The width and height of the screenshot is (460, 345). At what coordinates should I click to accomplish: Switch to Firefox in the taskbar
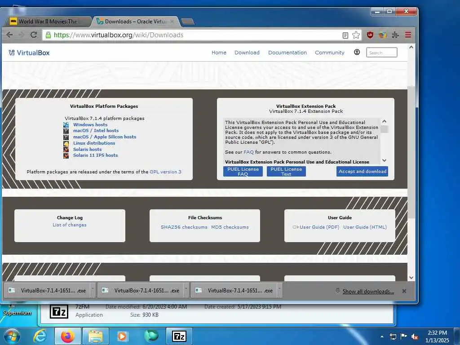67,336
